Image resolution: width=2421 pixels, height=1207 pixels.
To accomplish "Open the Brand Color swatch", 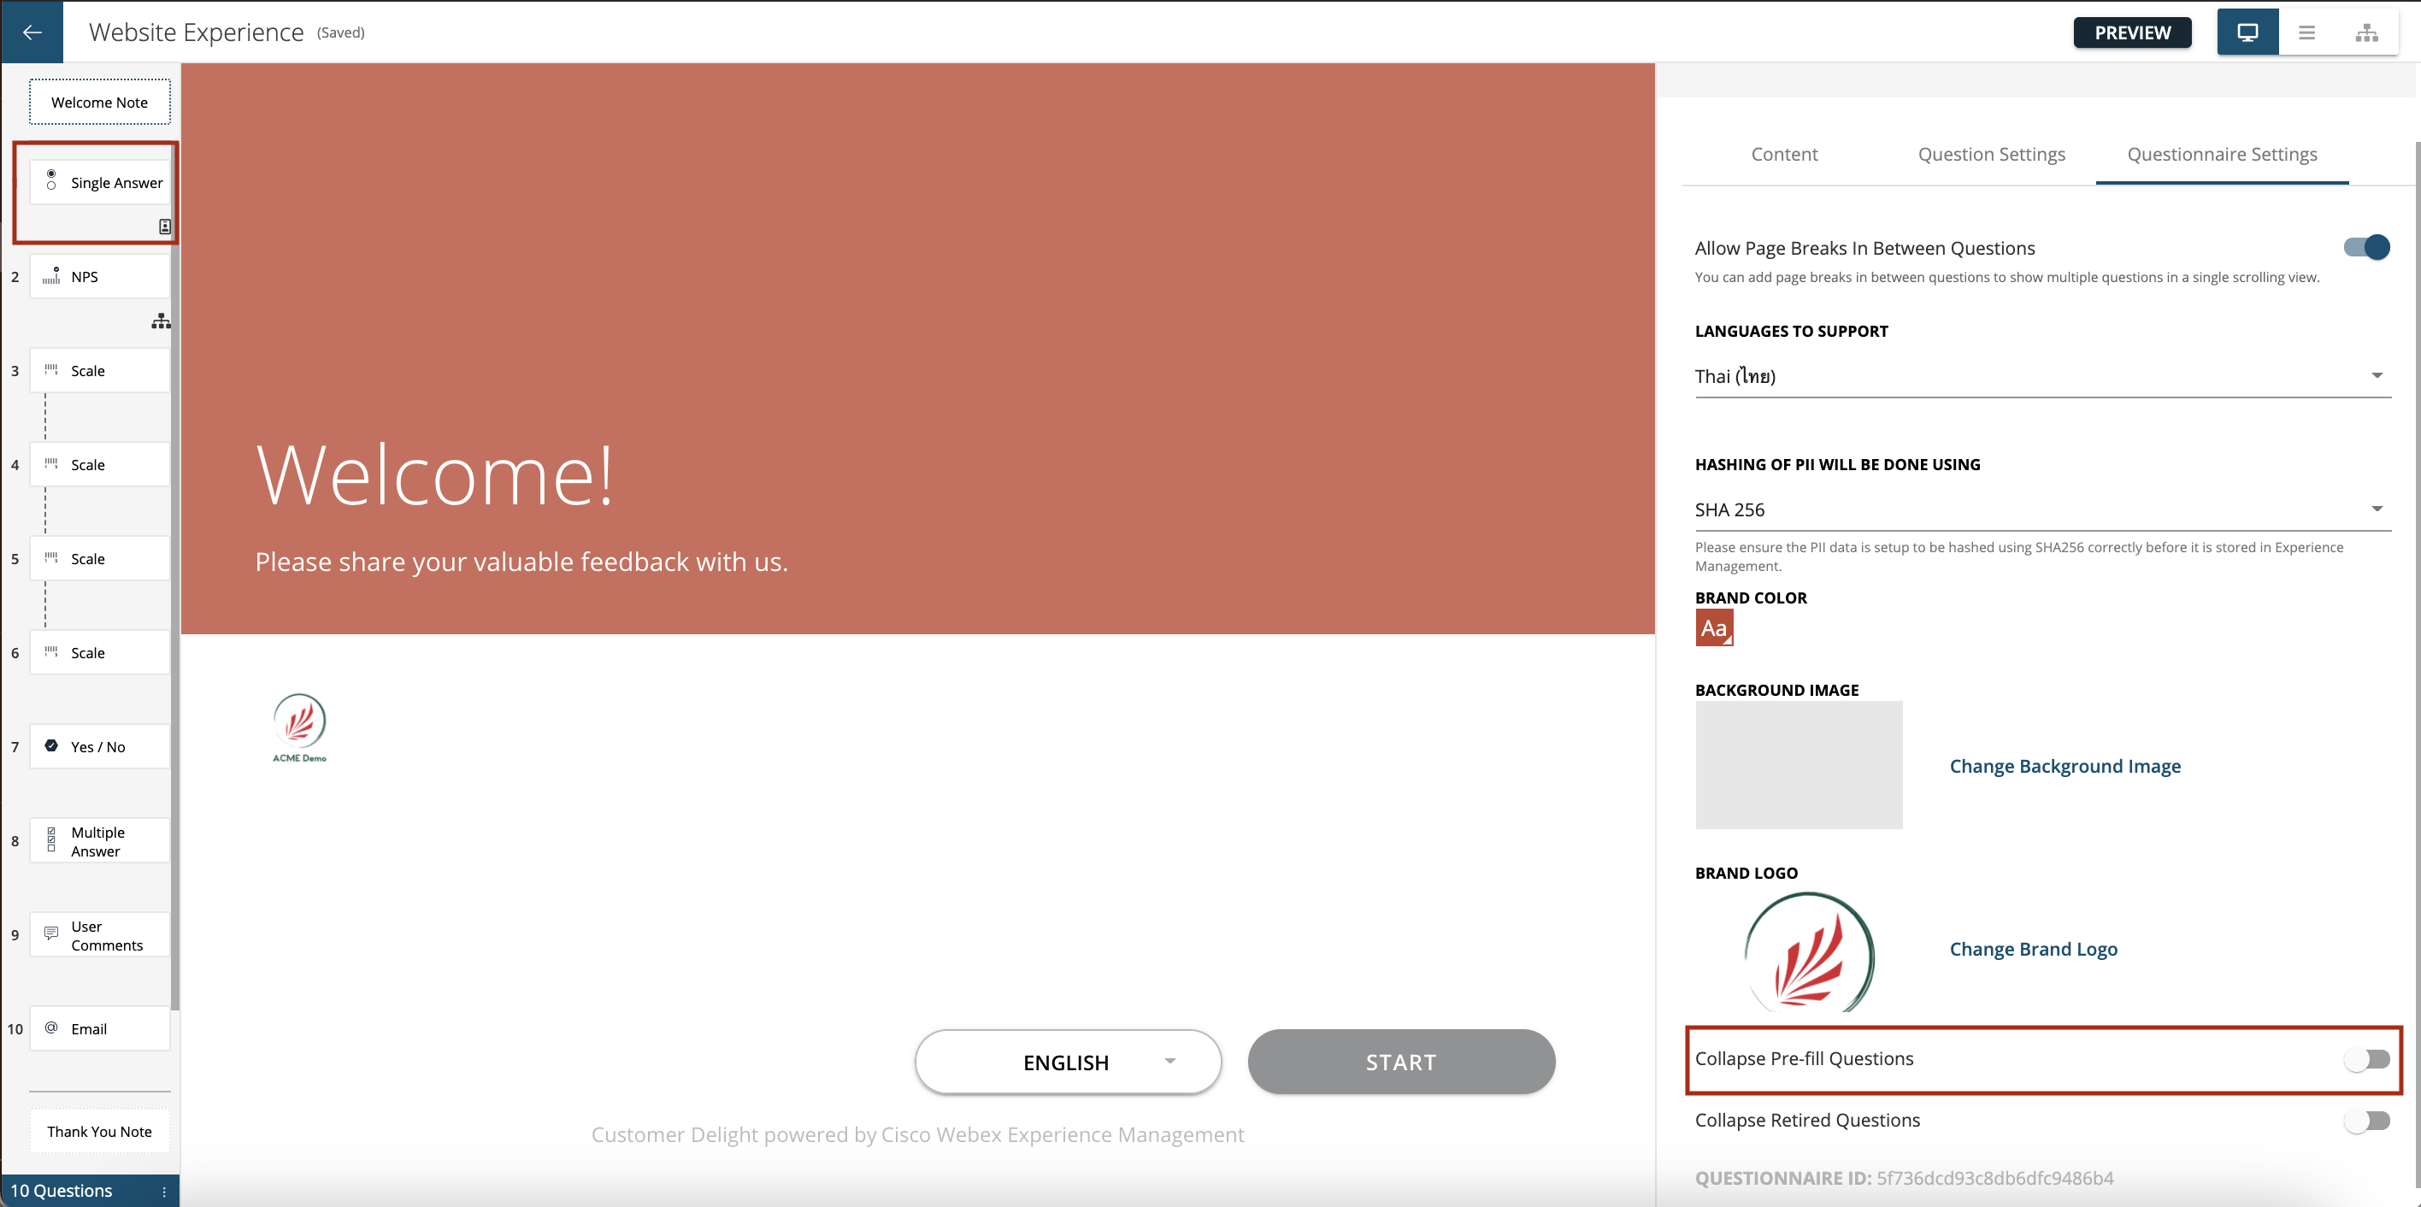I will (x=1713, y=628).
